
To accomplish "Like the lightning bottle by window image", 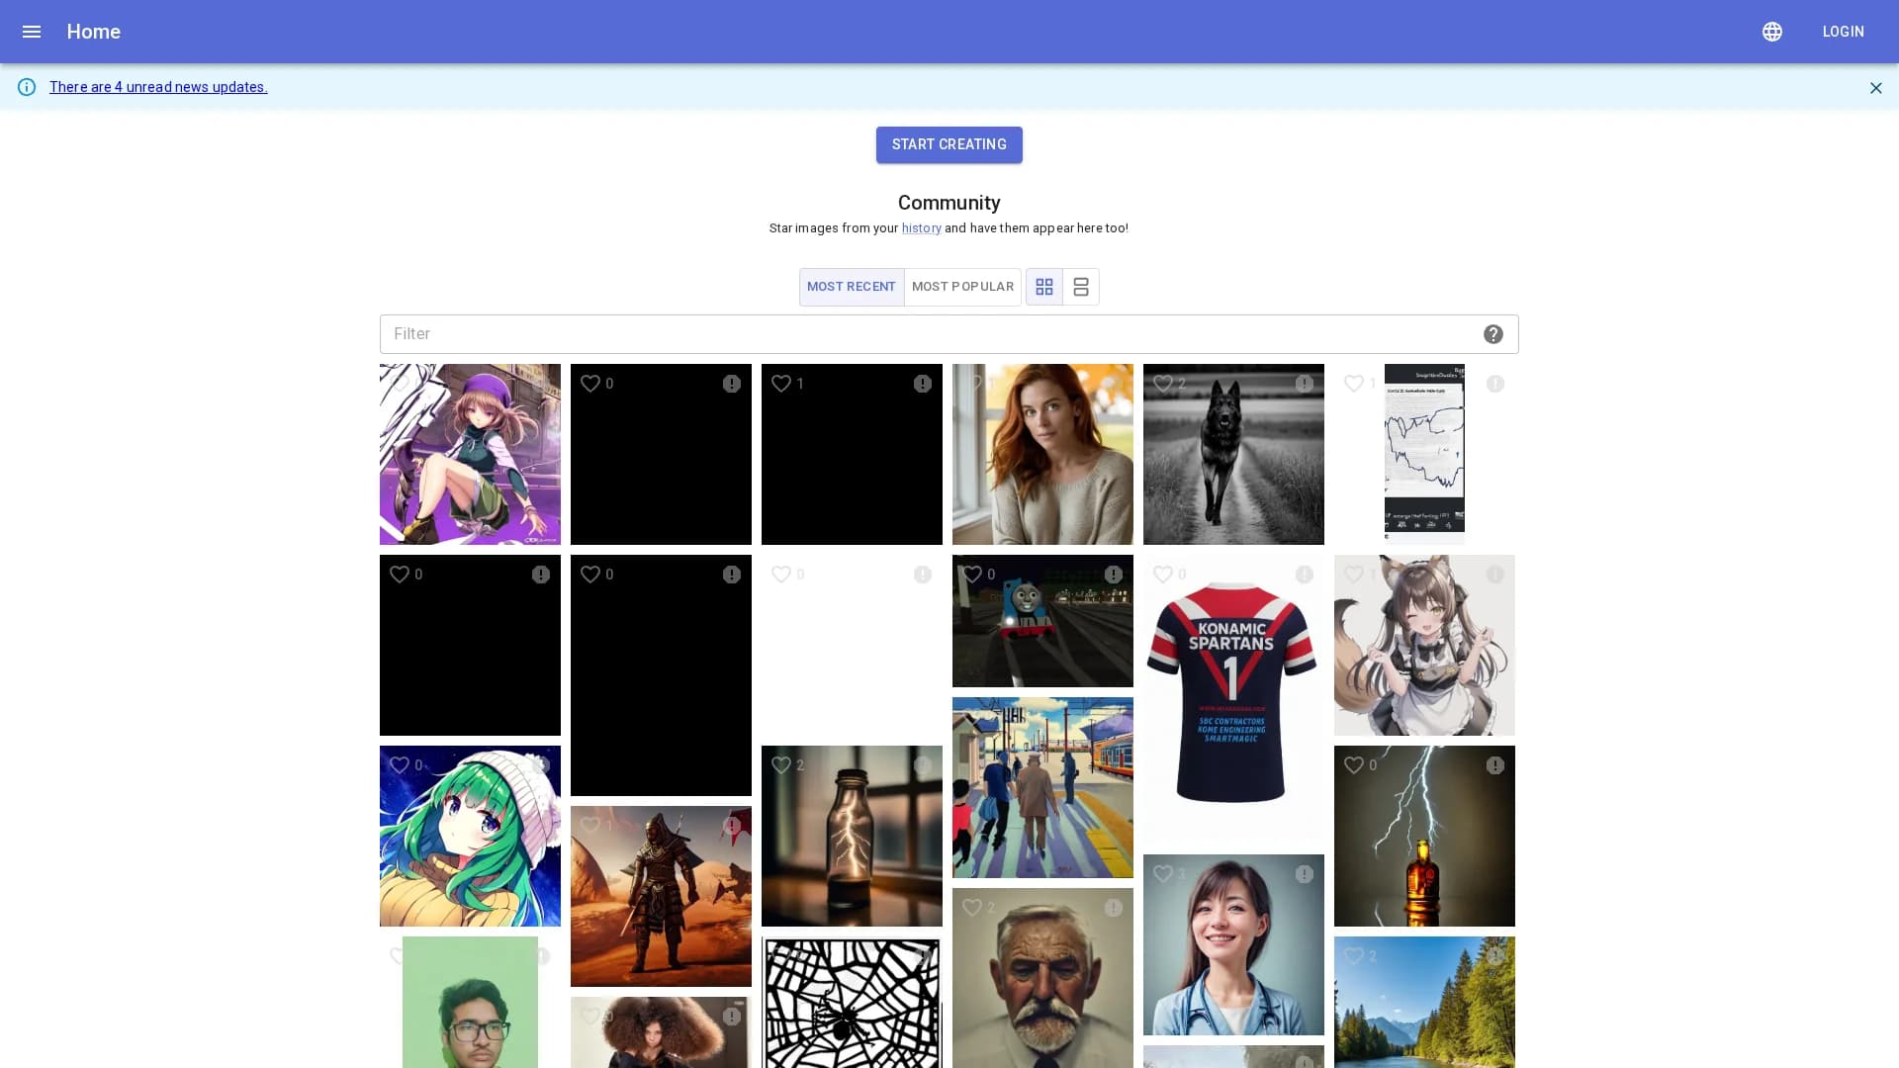I will coord(781,765).
